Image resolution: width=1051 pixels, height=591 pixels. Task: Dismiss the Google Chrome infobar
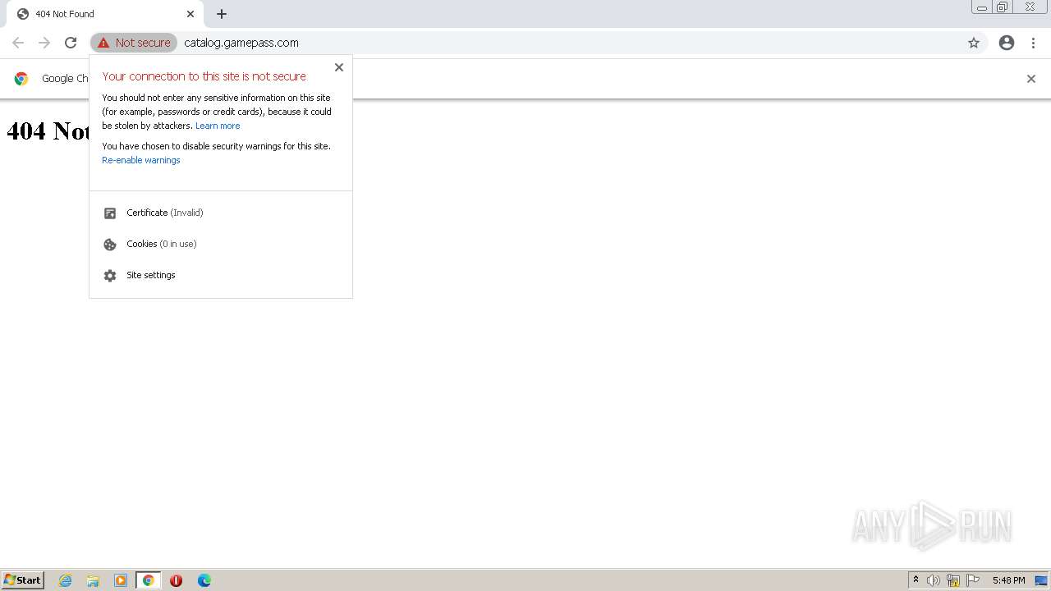[x=1031, y=79]
